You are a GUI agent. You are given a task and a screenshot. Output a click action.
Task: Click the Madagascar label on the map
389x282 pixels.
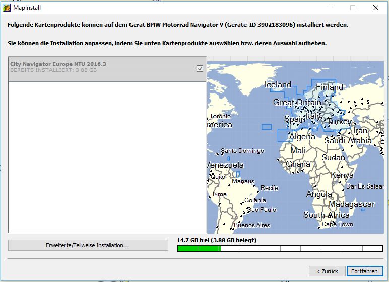click(x=351, y=204)
